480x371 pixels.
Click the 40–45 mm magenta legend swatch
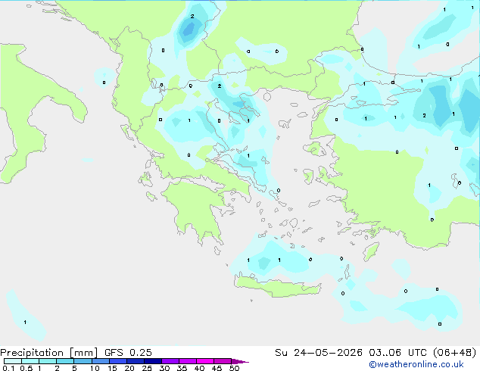point(205,361)
